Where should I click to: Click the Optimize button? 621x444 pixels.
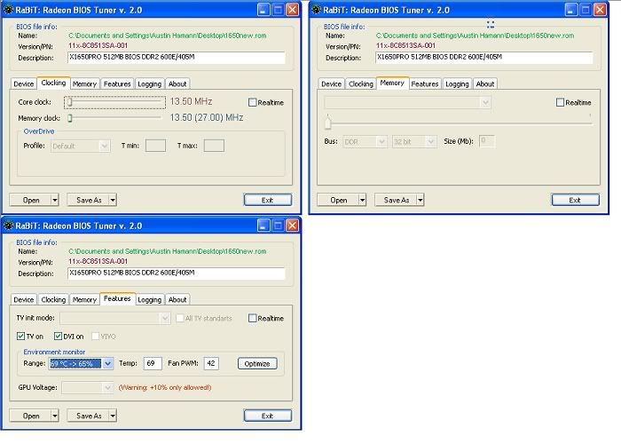[x=257, y=363]
